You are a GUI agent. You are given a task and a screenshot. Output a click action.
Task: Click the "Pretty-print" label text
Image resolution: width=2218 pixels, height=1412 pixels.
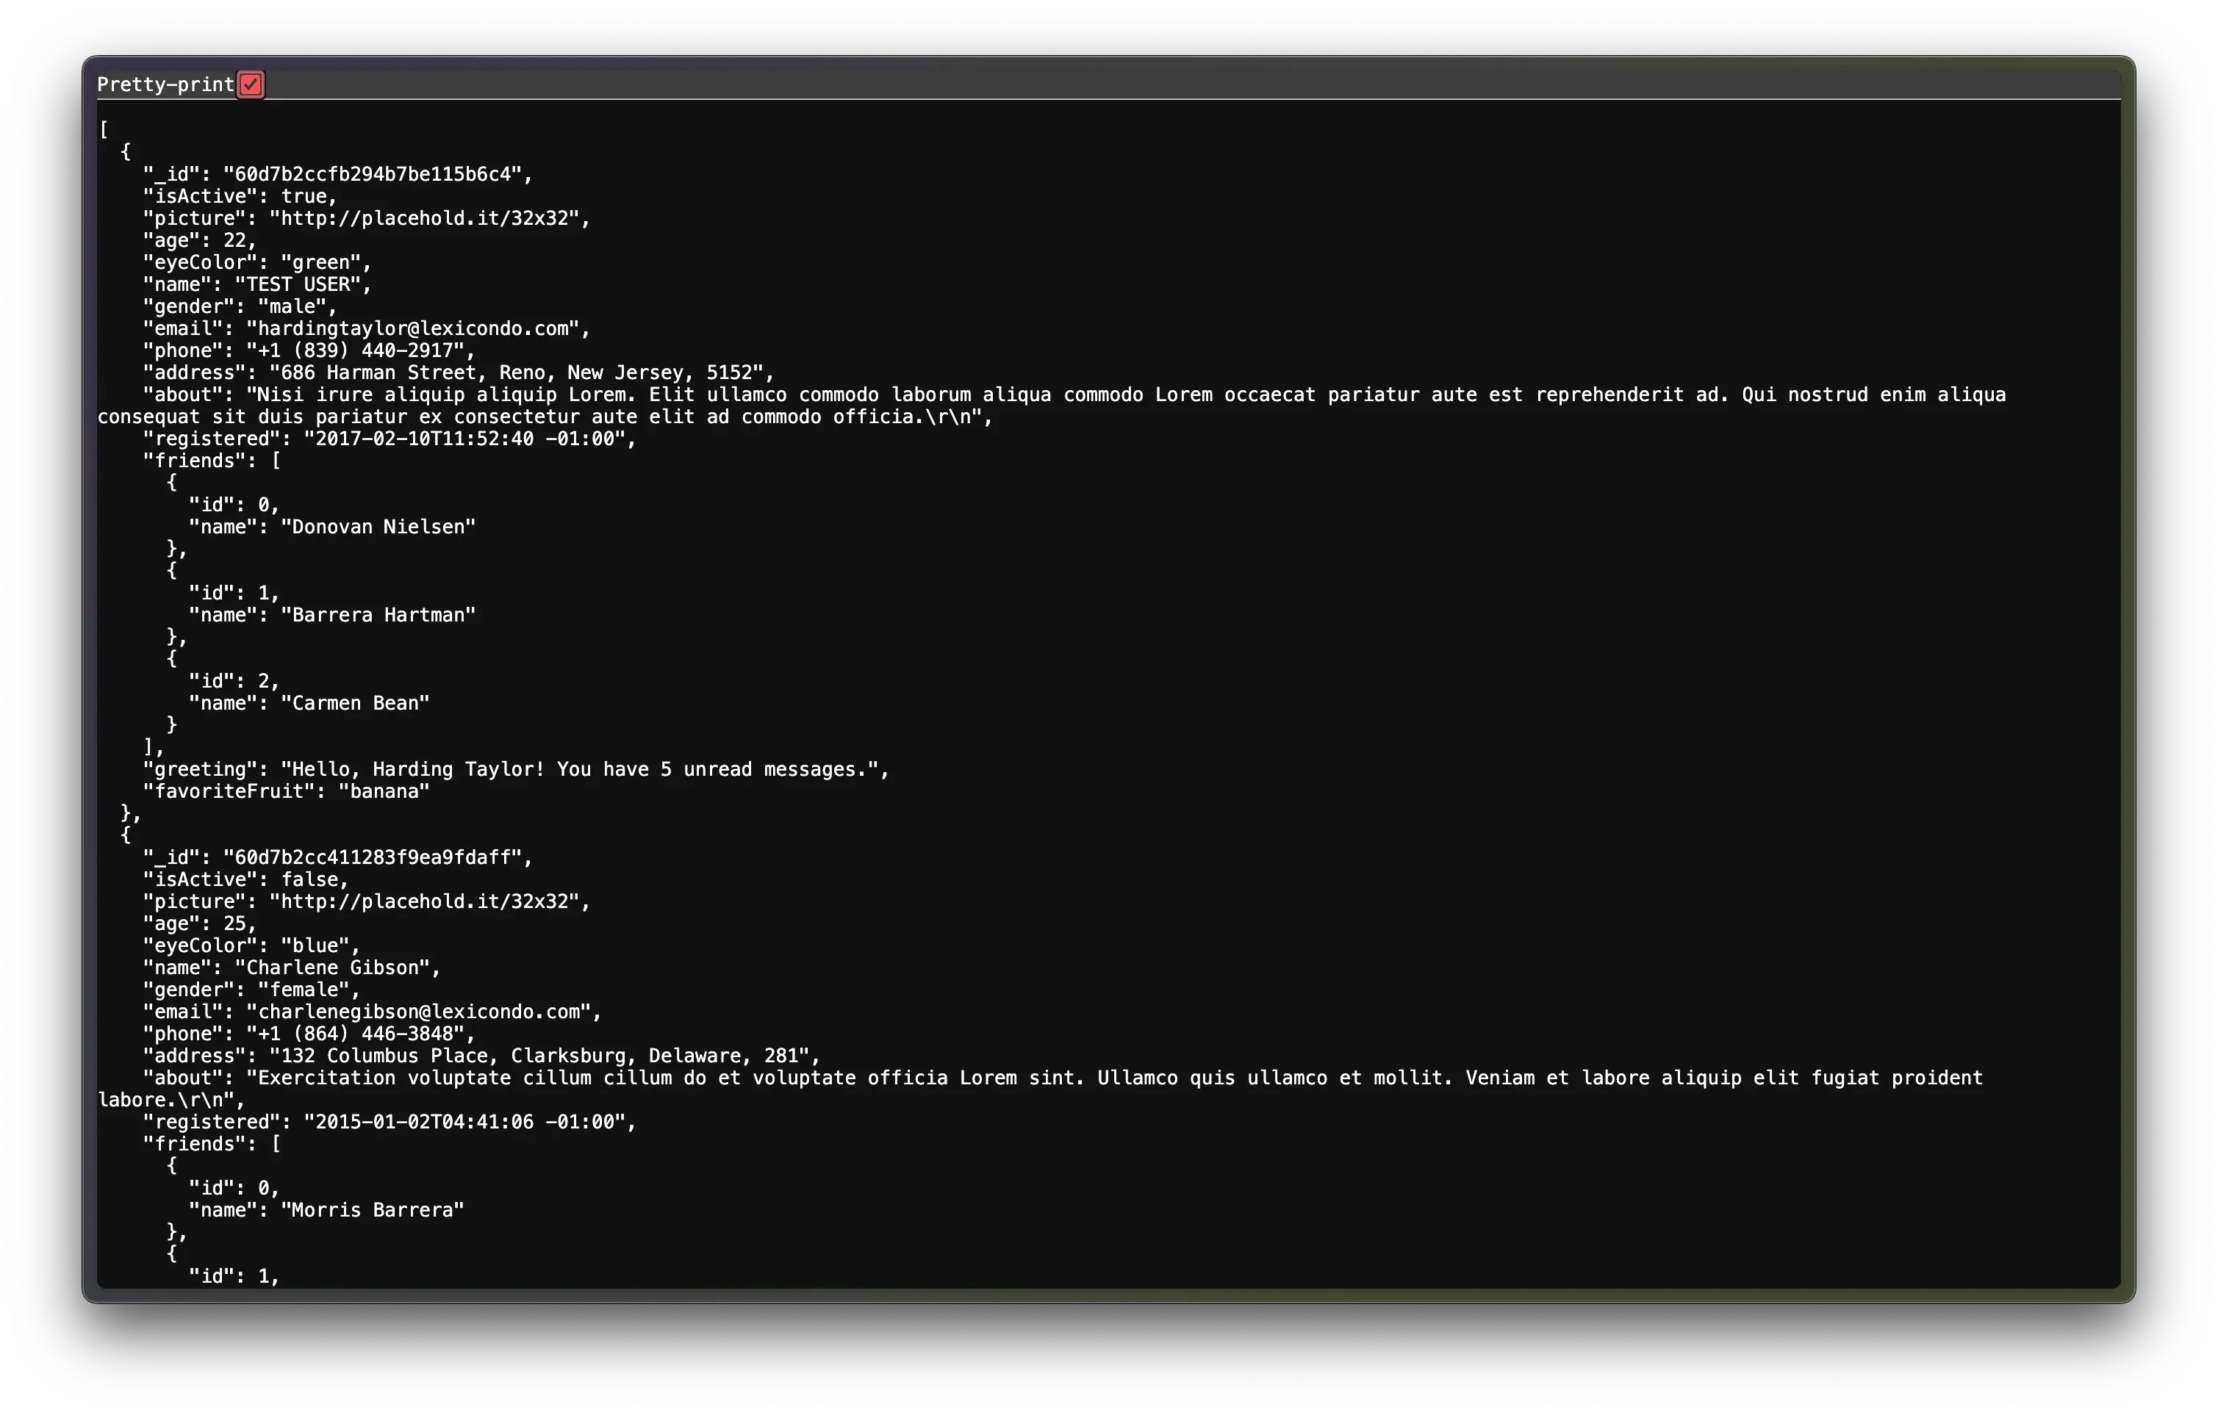click(166, 84)
